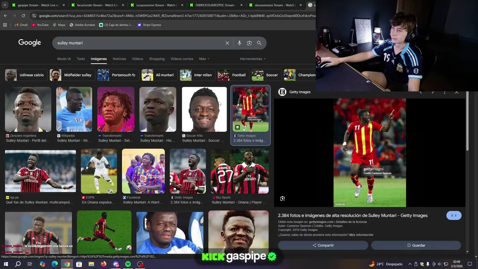Open the Soccer Wiki Sulley Muntari thumbnail
Screen dimensions: 478x269
click(x=204, y=109)
